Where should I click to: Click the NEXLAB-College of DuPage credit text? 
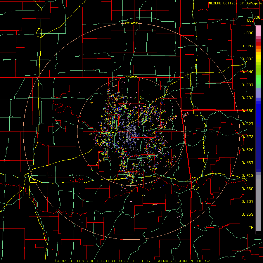[x=236, y=3]
